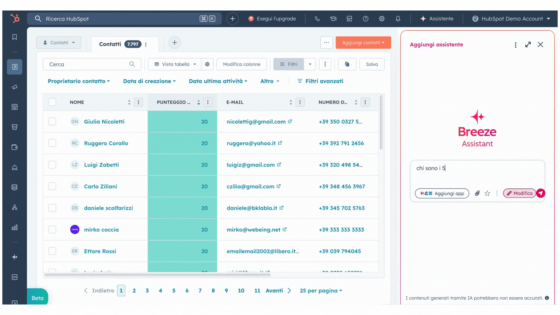Expand the assistant panel to full size

(x=528, y=45)
